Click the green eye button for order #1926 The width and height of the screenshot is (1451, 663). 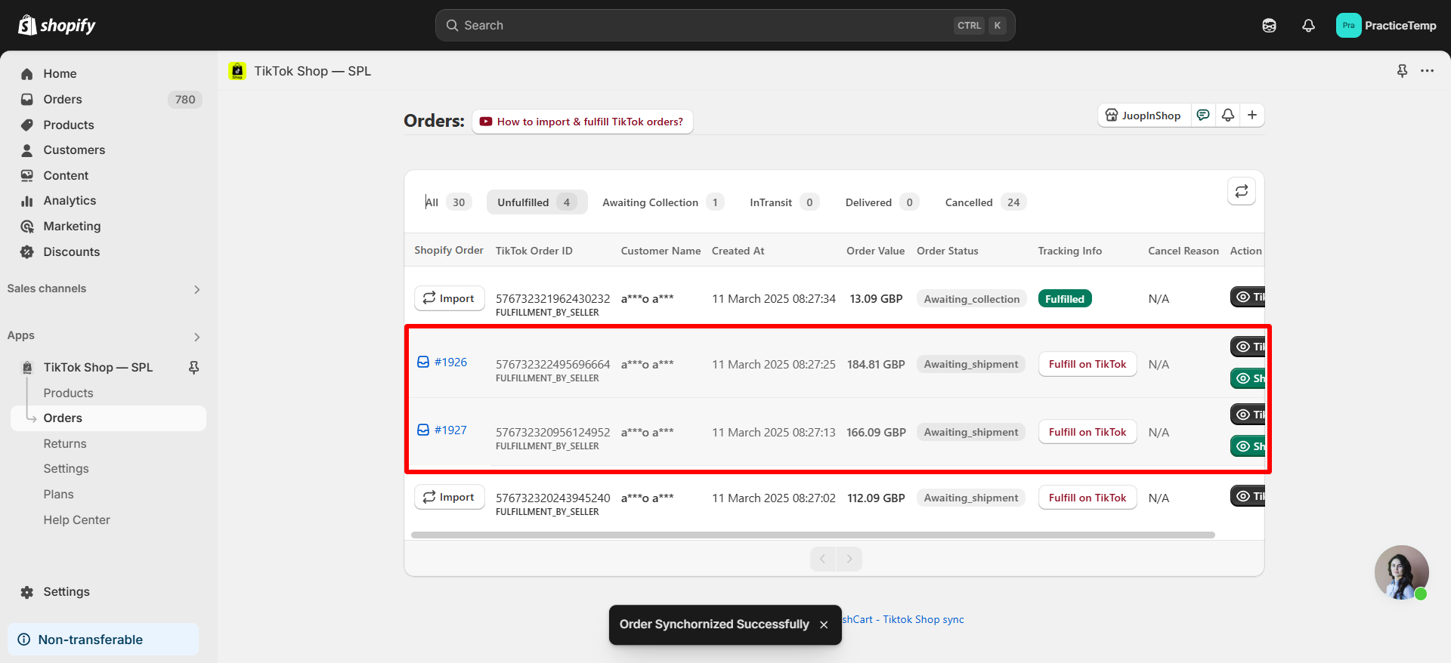[x=1248, y=378]
